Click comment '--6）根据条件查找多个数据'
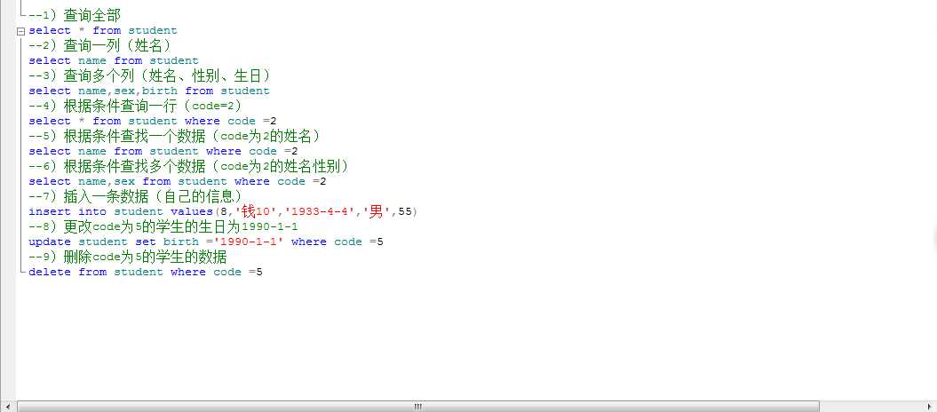 point(188,166)
